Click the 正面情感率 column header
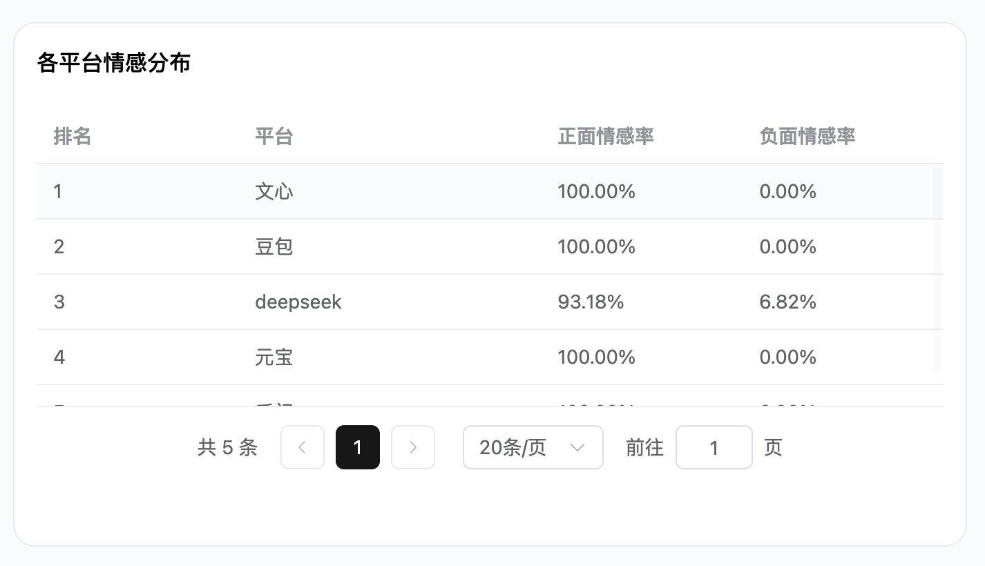The image size is (985, 566). (x=606, y=137)
